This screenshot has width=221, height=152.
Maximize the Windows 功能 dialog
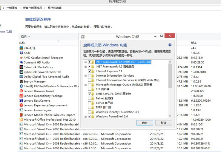pyautogui.click(x=162, y=36)
